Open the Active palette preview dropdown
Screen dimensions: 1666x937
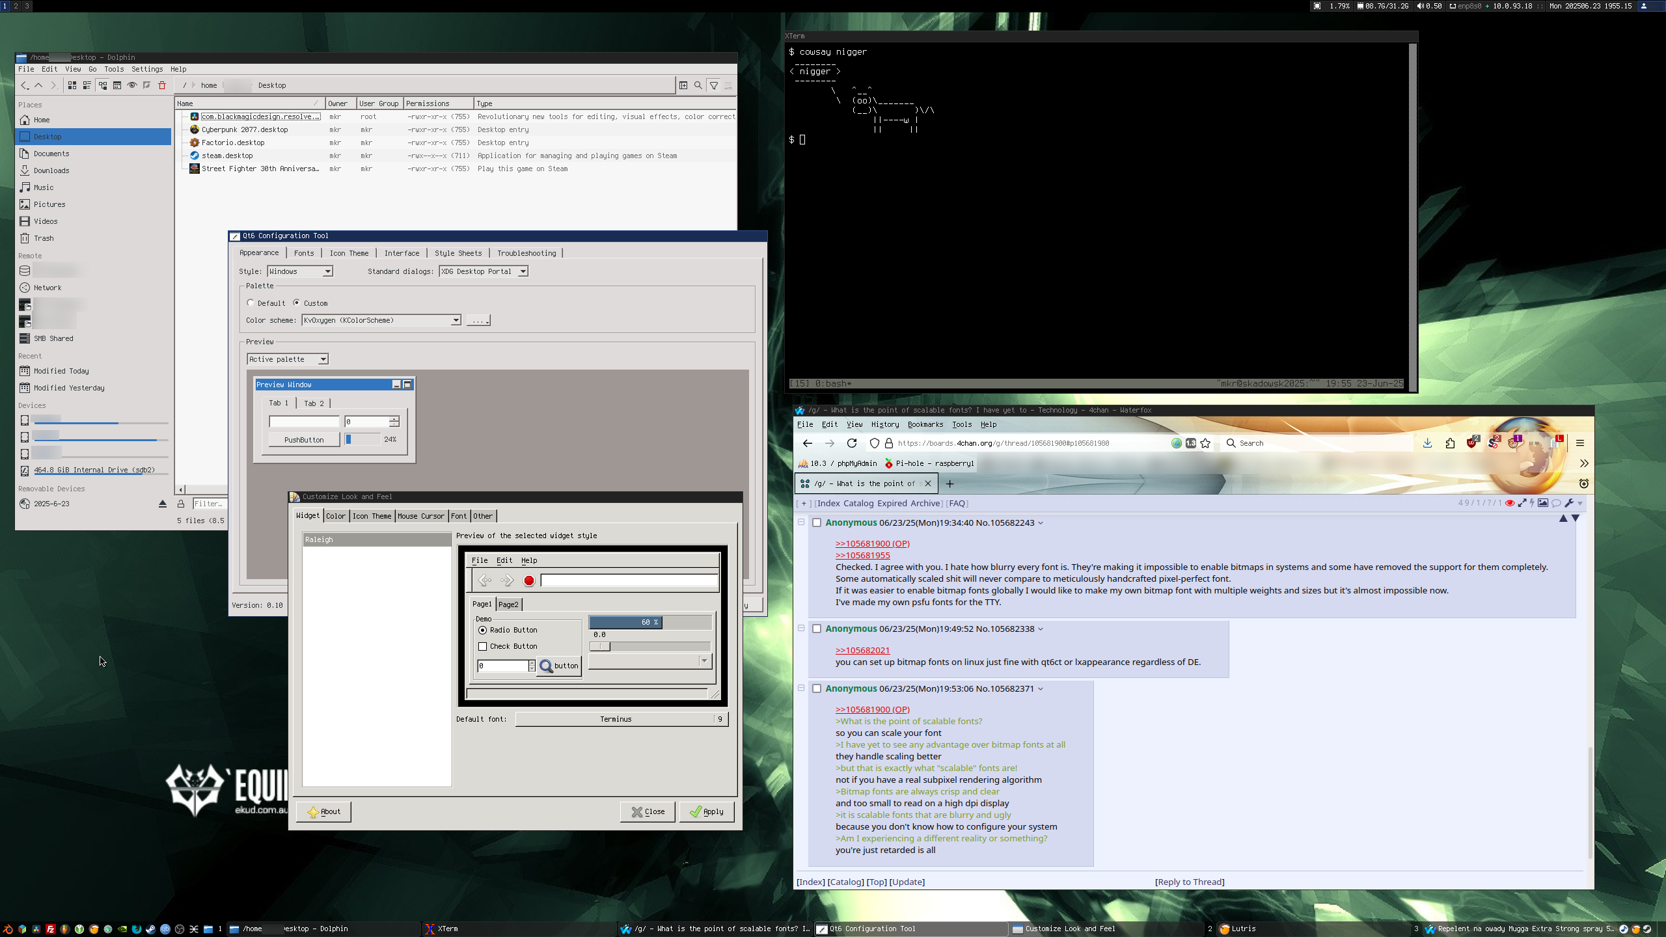288,359
